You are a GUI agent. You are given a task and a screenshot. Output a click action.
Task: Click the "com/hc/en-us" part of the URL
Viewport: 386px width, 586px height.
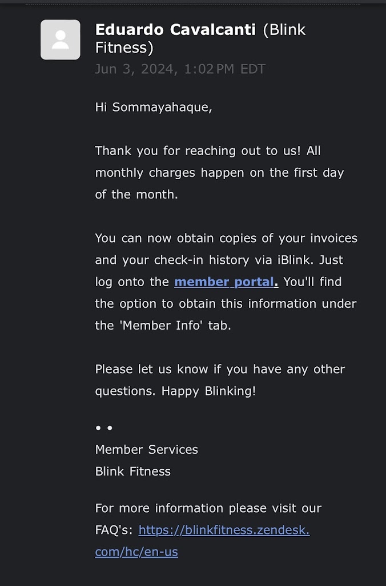136,552
